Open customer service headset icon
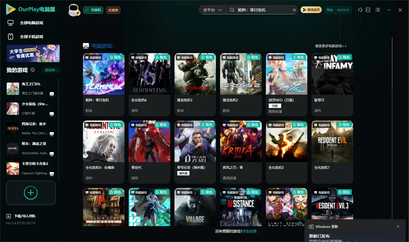This screenshot has width=409, height=242. click(x=360, y=10)
